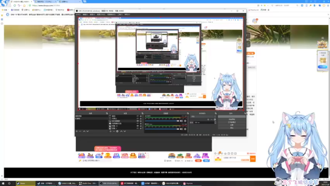Move the selected scene down
The width and height of the screenshot is (330, 186).
point(87,131)
